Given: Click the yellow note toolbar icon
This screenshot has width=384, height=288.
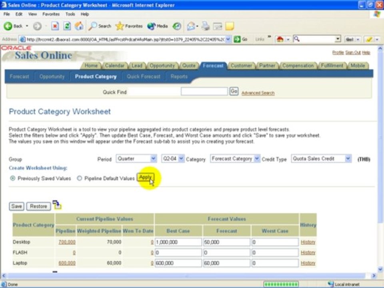Looking at the screenshot, I should (x=230, y=26).
